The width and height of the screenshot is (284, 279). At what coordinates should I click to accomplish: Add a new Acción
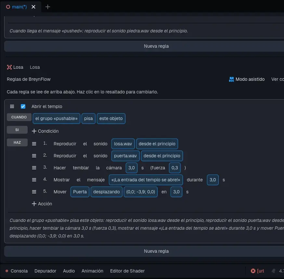click(x=42, y=204)
